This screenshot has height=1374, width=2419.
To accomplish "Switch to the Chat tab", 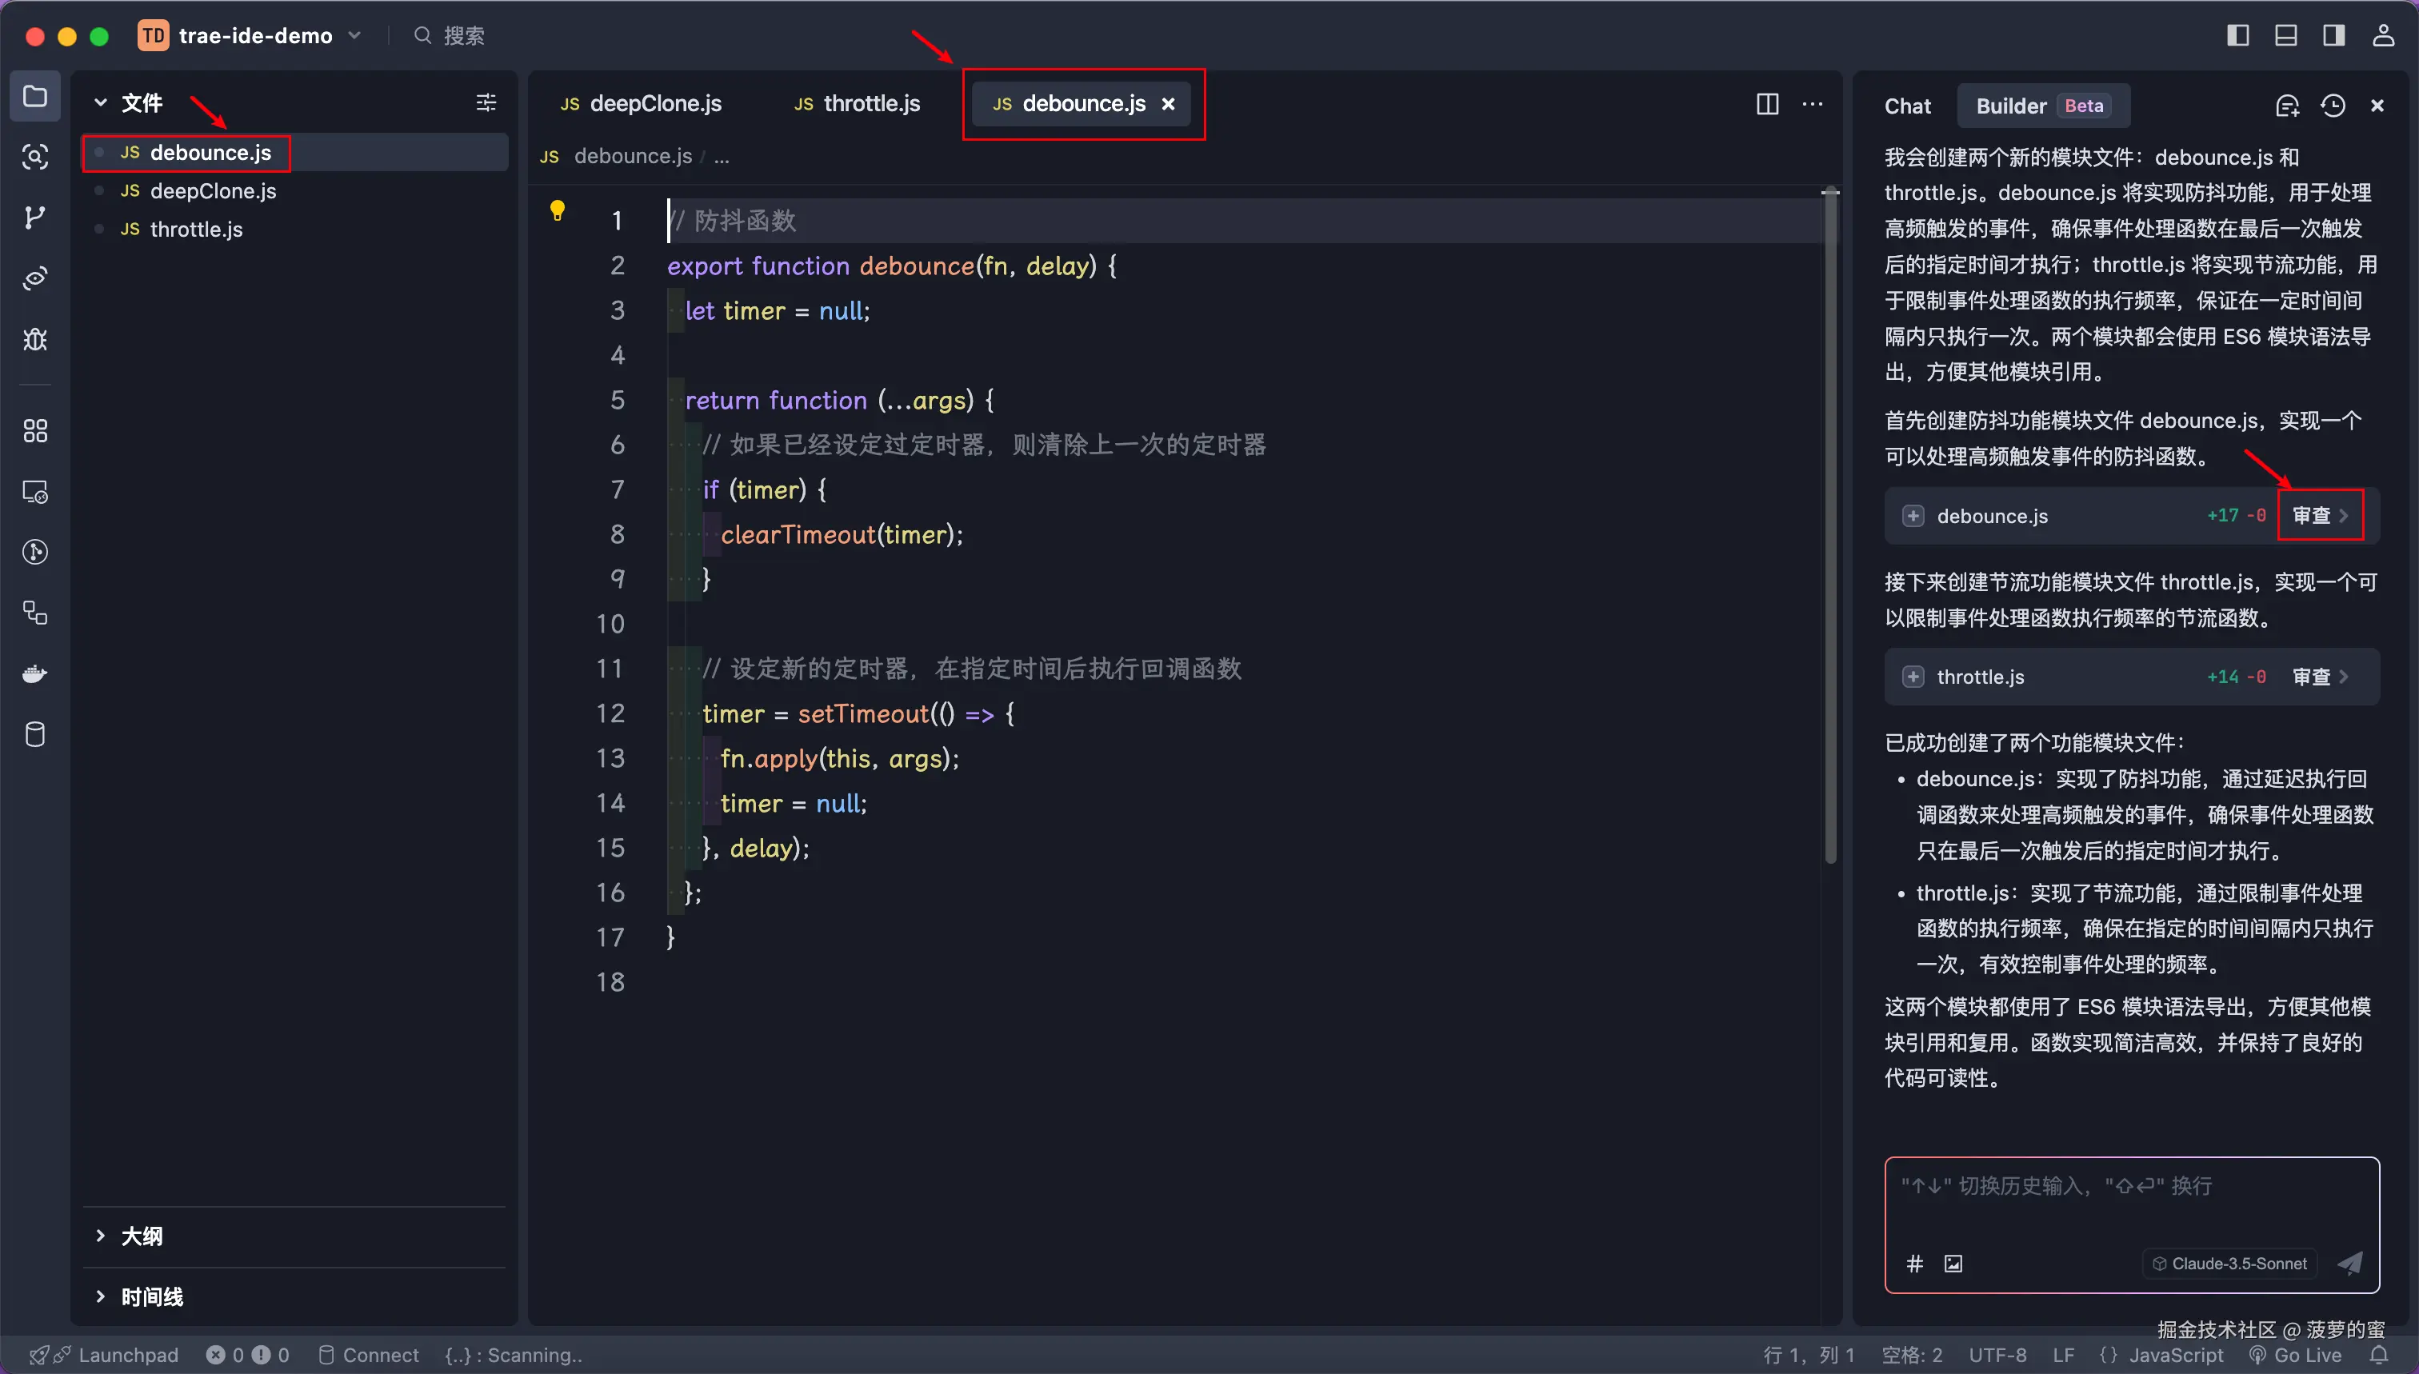I will pyautogui.click(x=1908, y=106).
